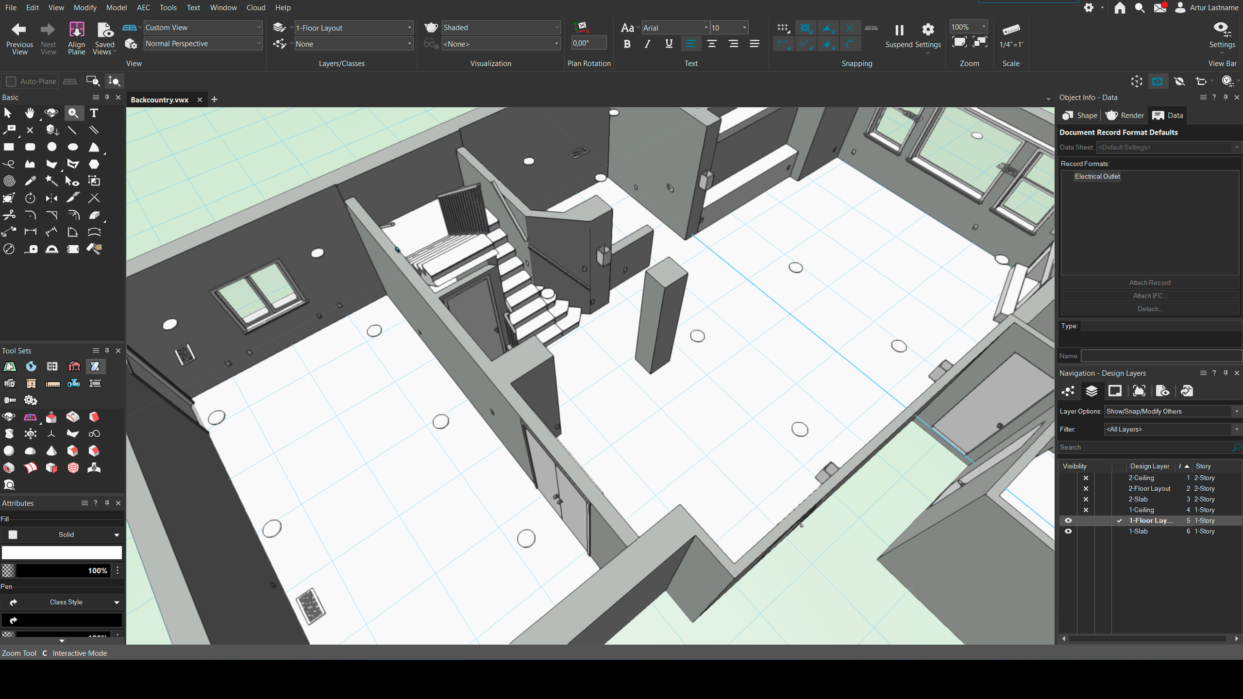This screenshot has width=1243, height=699.
Task: Click the Bold text formatting icon
Action: point(627,44)
